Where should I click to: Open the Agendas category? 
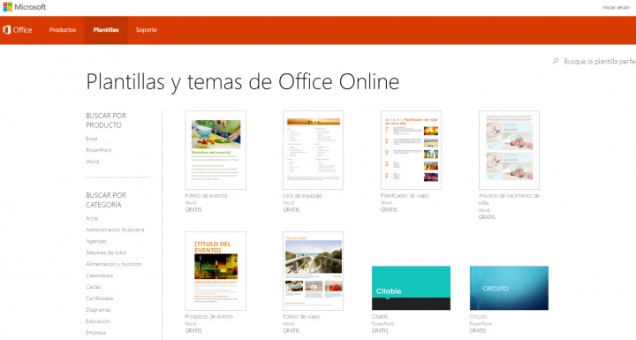95,241
